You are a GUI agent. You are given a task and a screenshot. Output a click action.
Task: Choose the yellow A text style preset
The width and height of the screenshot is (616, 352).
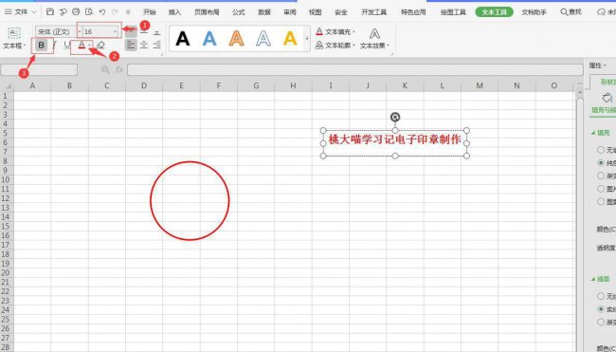pyautogui.click(x=290, y=39)
